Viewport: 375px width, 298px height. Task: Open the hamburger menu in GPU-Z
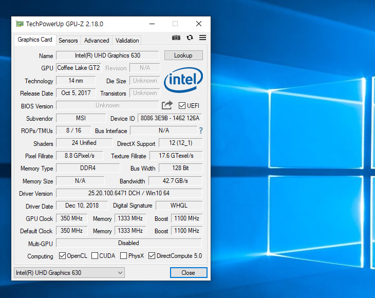202,38
